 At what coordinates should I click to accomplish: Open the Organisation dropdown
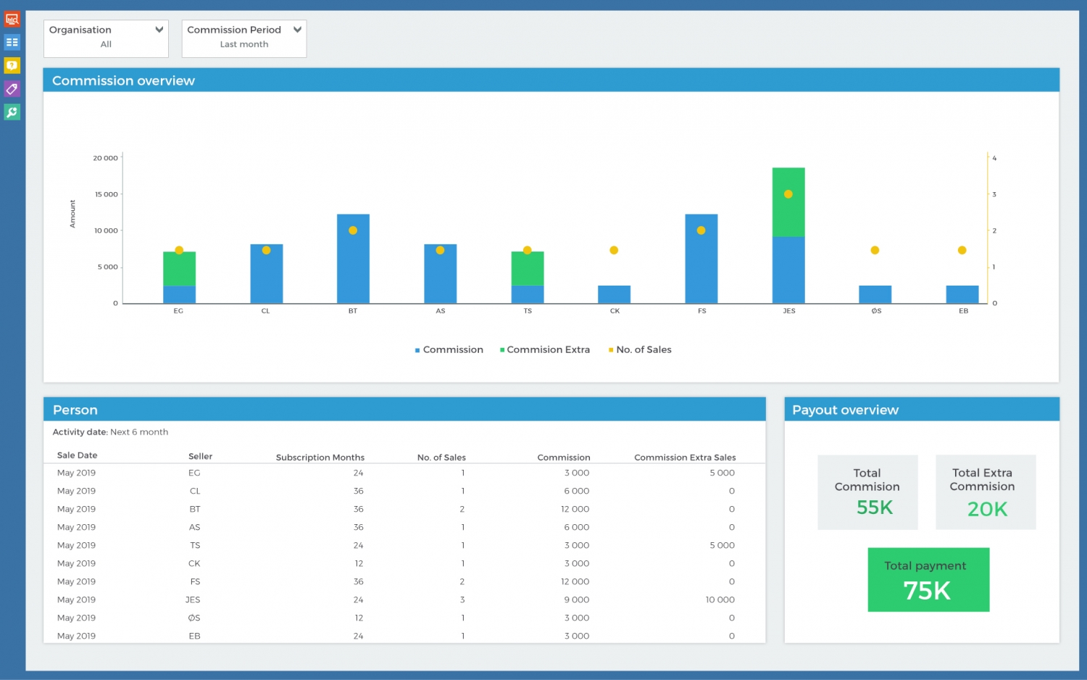(x=106, y=36)
